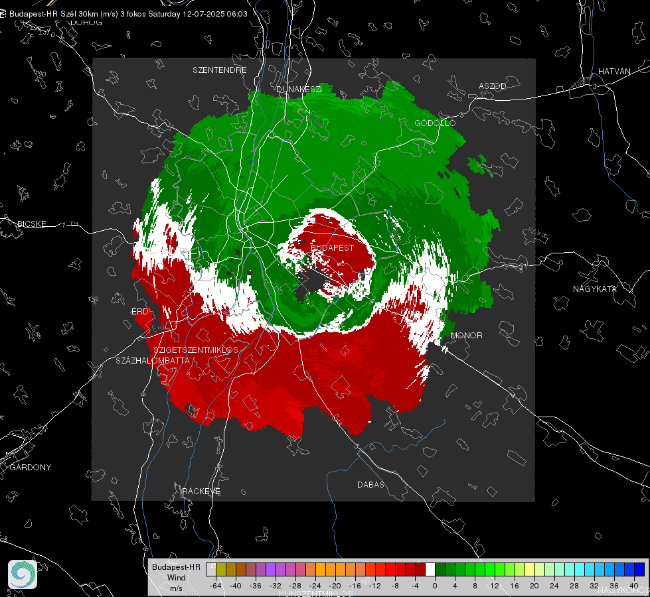This screenshot has height=597, width=650.
Task: Click the SZÁZHALOMBATTA town label
Action: (153, 360)
